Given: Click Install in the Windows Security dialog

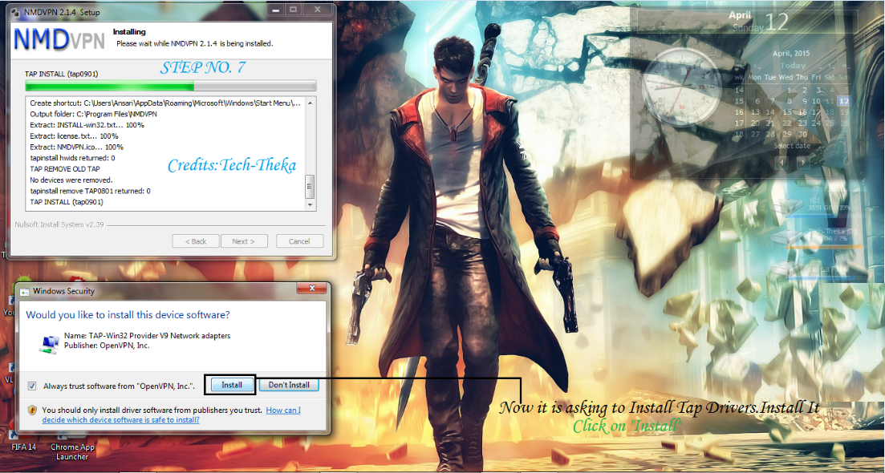Looking at the screenshot, I should coord(231,385).
